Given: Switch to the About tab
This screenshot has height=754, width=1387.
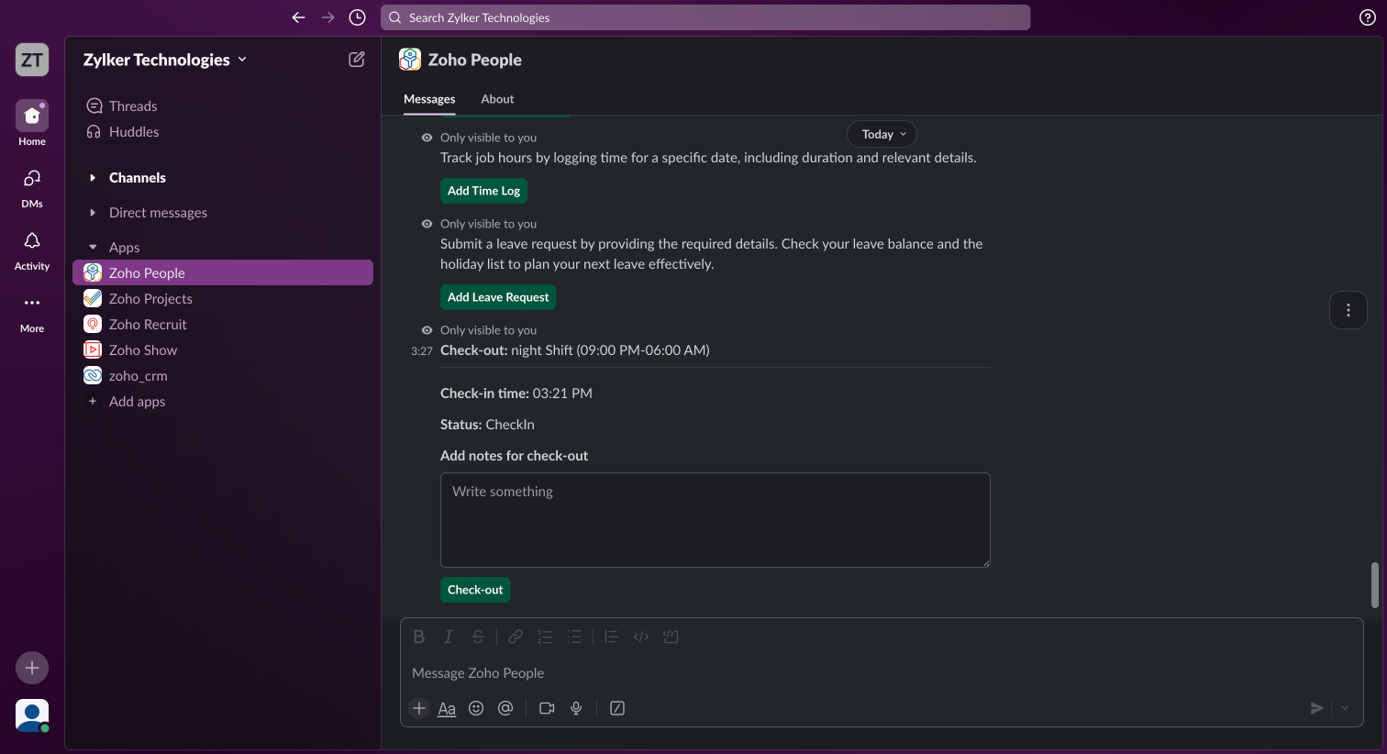Looking at the screenshot, I should tap(497, 99).
